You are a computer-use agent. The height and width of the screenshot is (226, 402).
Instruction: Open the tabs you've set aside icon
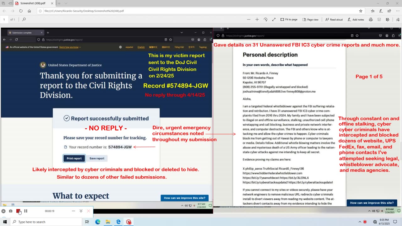pos(3,3)
